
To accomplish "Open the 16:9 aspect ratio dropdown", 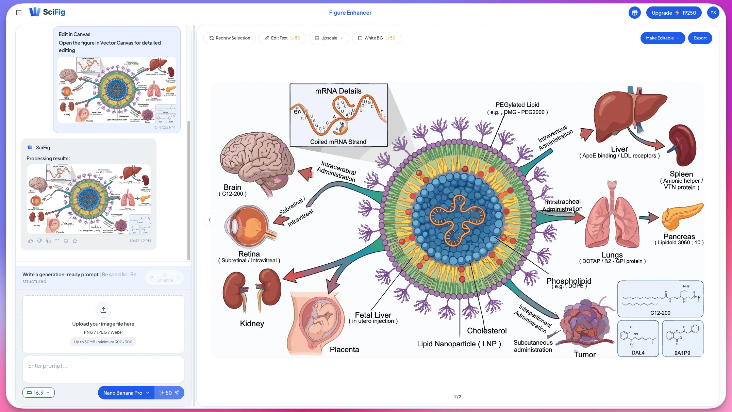I will 38,392.
